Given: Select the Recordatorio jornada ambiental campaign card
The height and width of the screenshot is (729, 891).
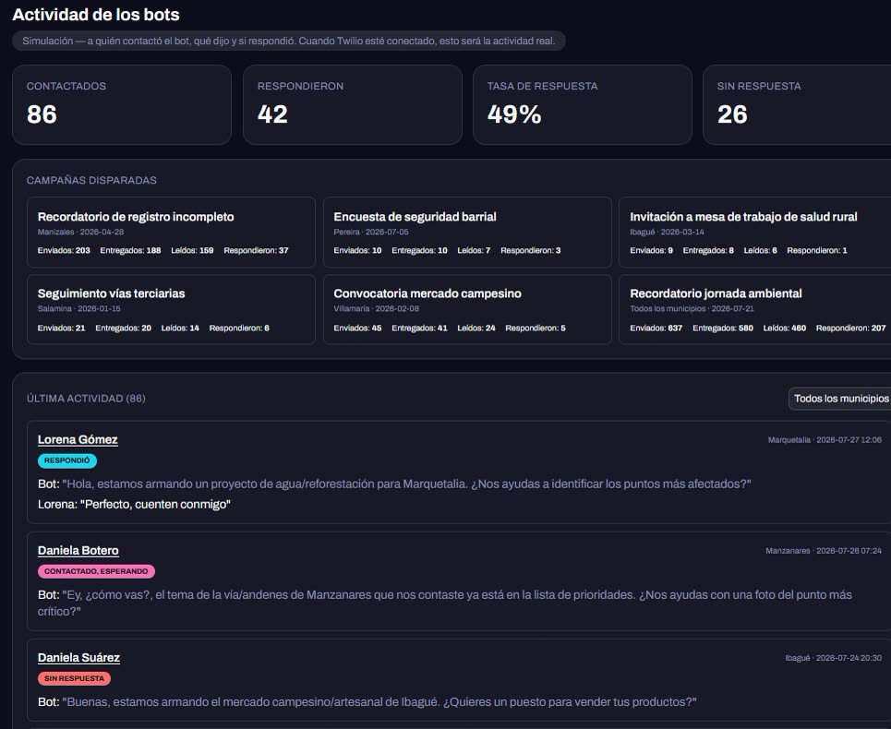Looking at the screenshot, I should 755,309.
